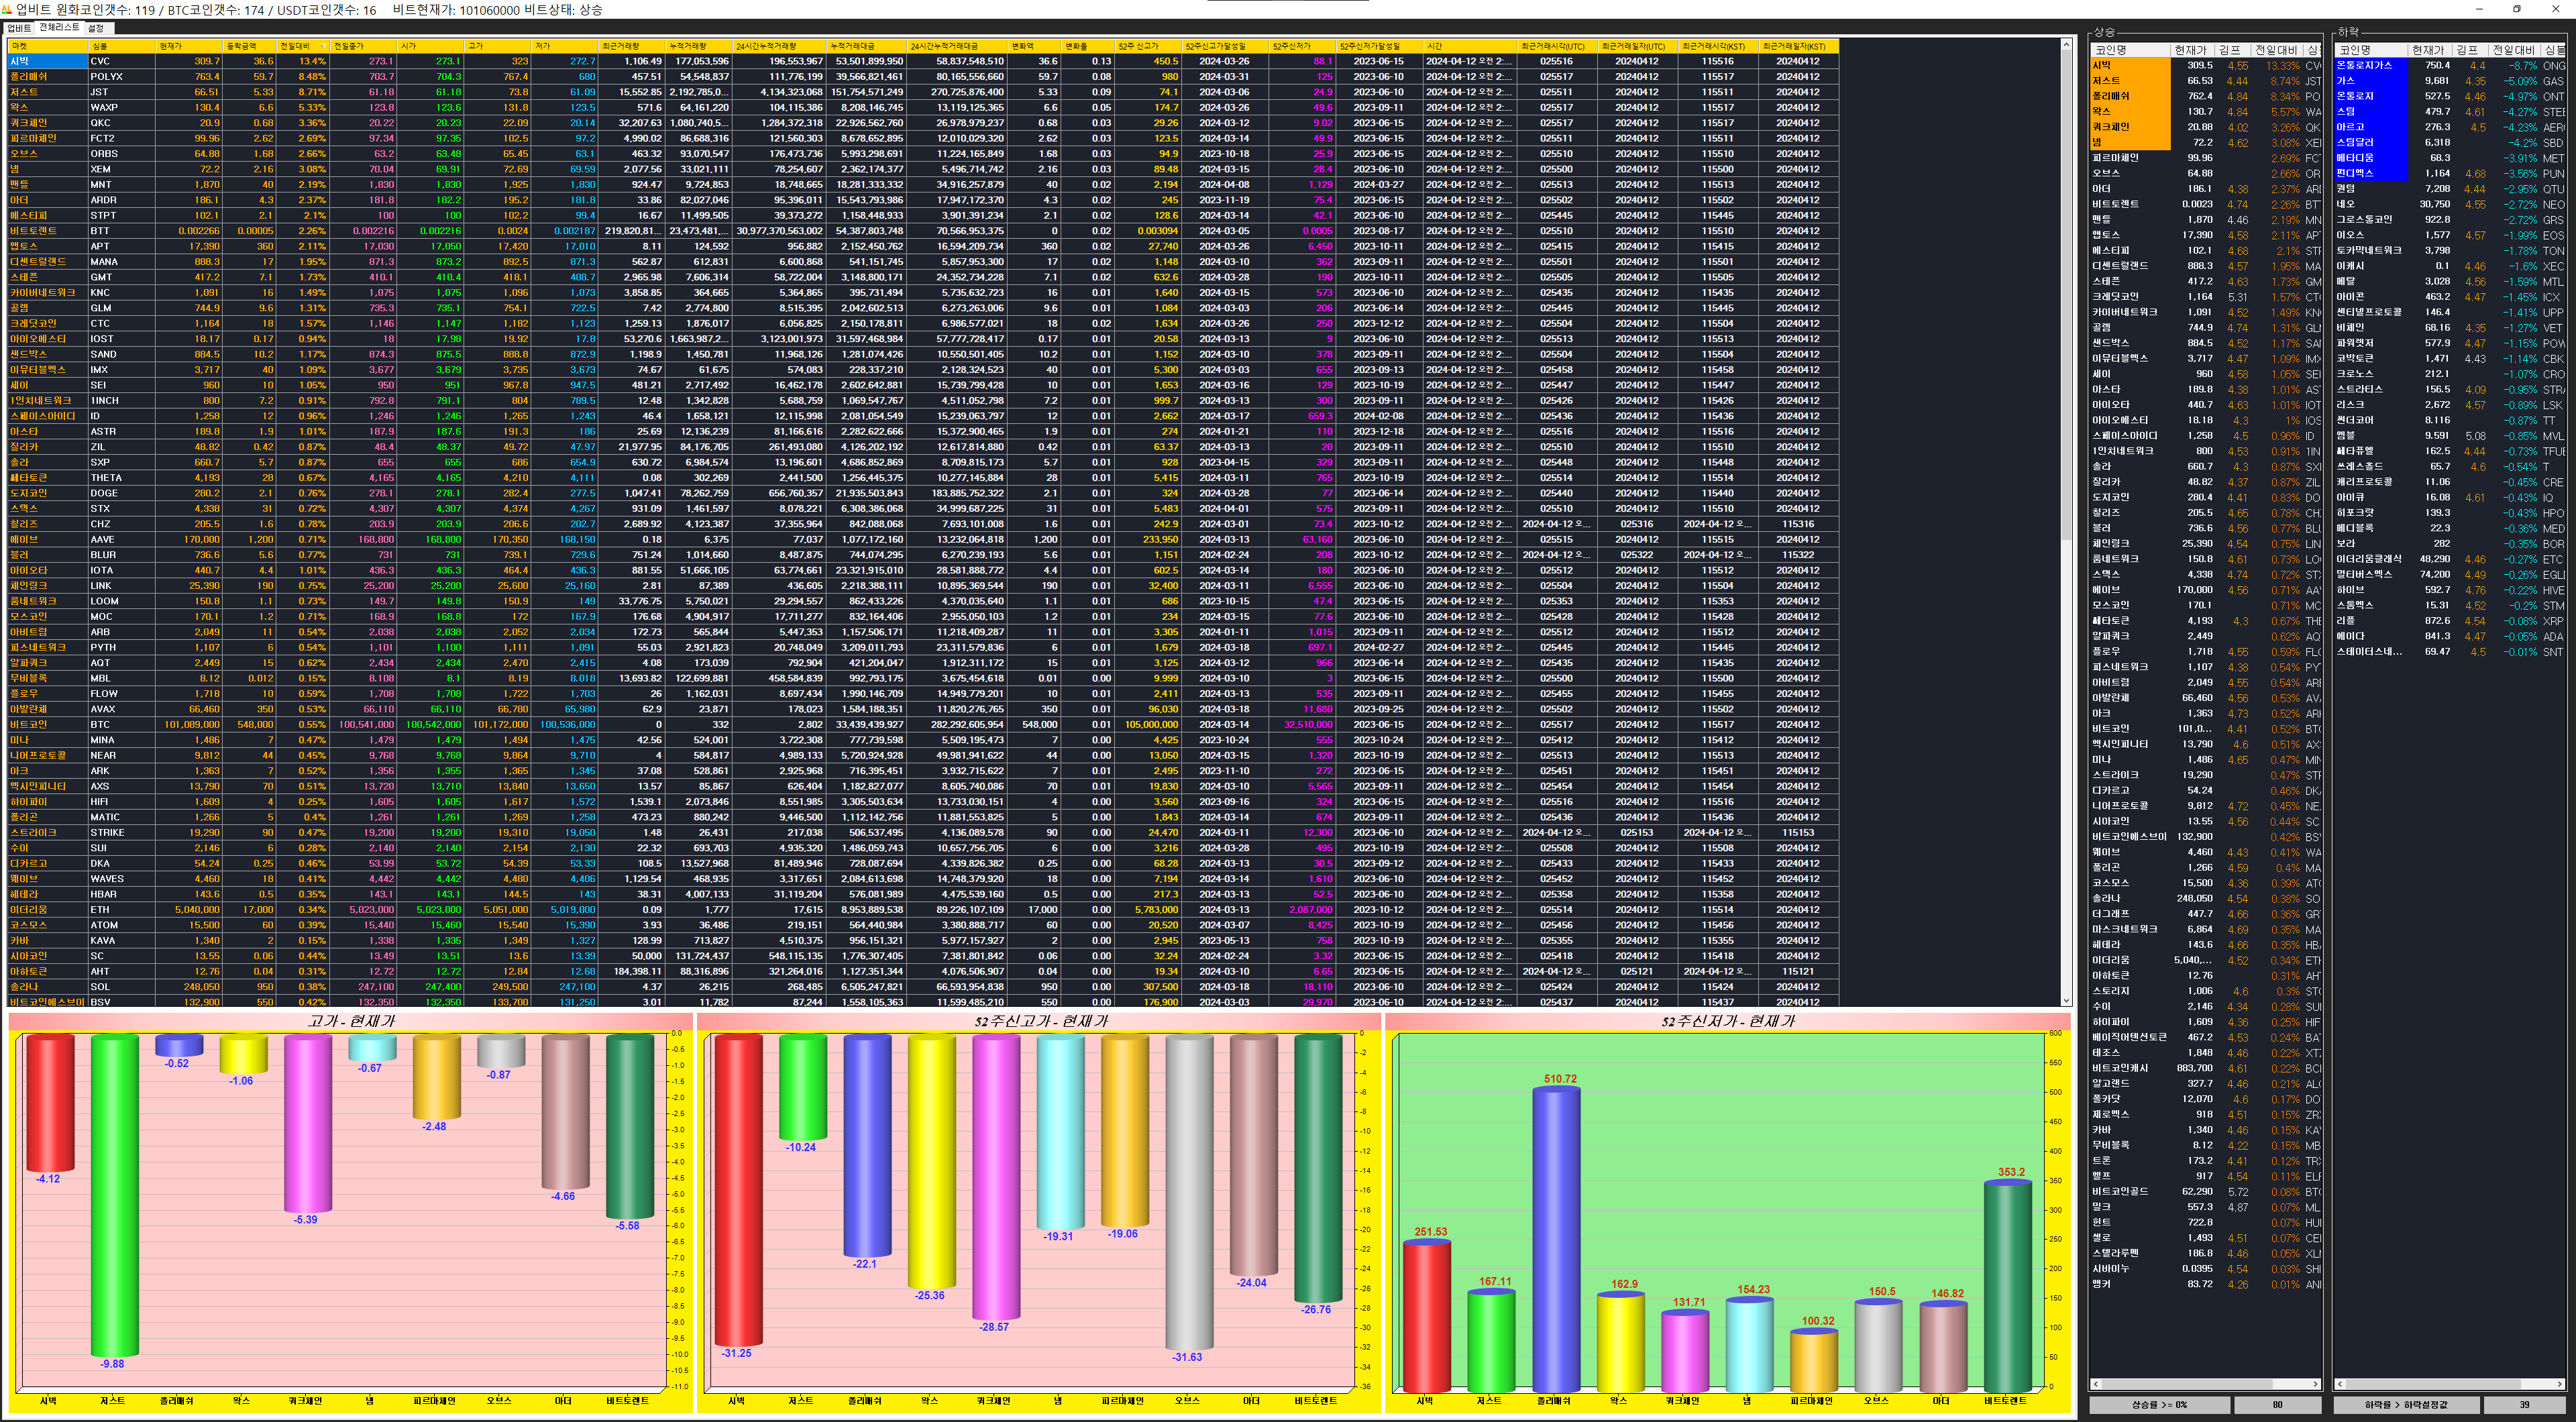Click the AL application logo in title bar

click(7, 9)
